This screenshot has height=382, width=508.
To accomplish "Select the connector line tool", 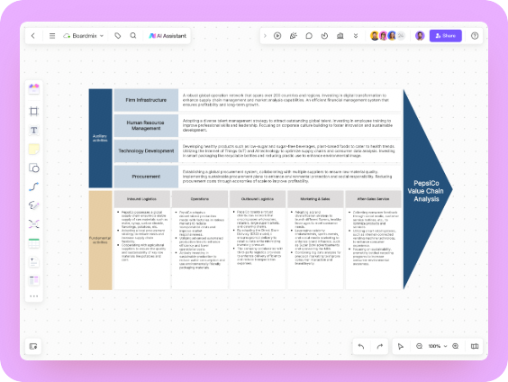I will tap(33, 186).
